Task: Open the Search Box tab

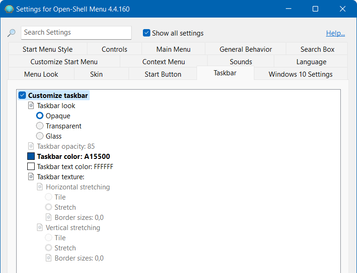Action: 317,49
